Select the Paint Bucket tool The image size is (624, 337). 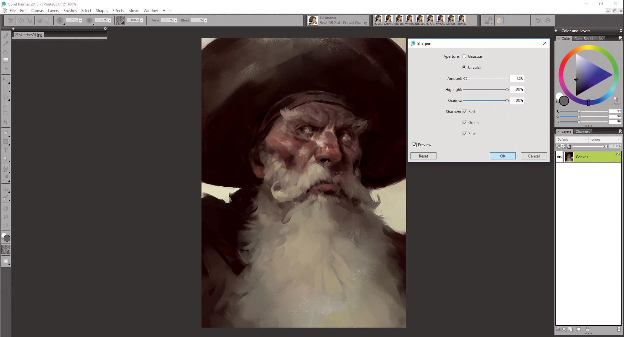[6, 52]
